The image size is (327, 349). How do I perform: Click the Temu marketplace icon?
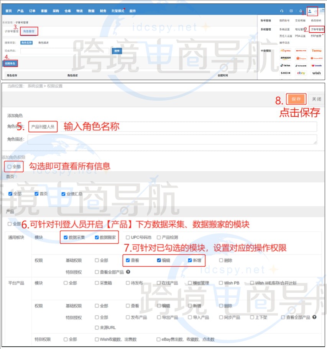click(x=317, y=51)
